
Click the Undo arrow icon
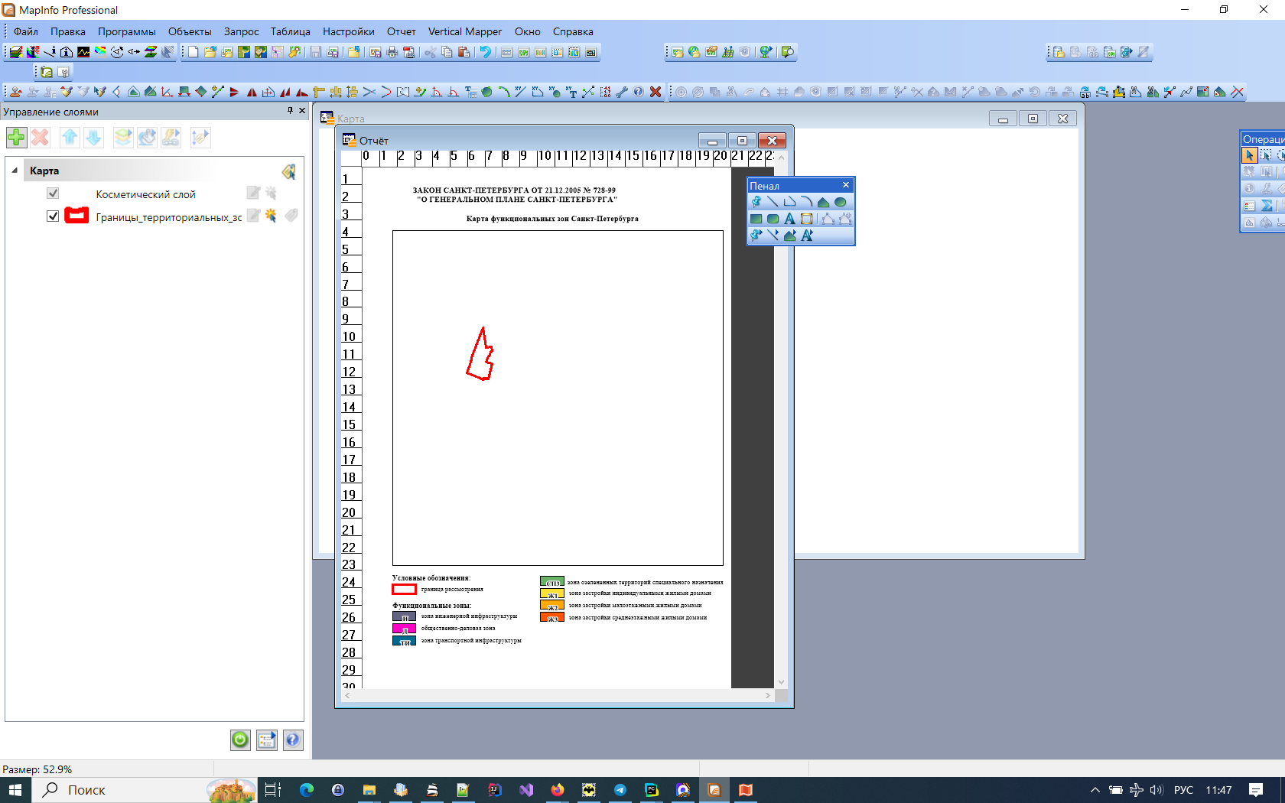(x=485, y=52)
